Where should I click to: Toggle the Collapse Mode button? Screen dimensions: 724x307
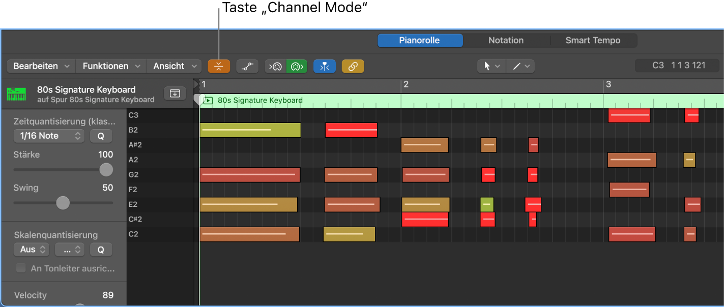click(x=219, y=66)
